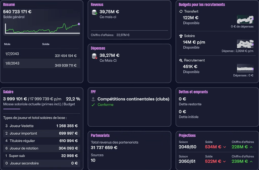Screen dimensions: 259x170
Task: Click the mini chart above Dépense : 3,99M € p/m
Action: click(x=245, y=44)
